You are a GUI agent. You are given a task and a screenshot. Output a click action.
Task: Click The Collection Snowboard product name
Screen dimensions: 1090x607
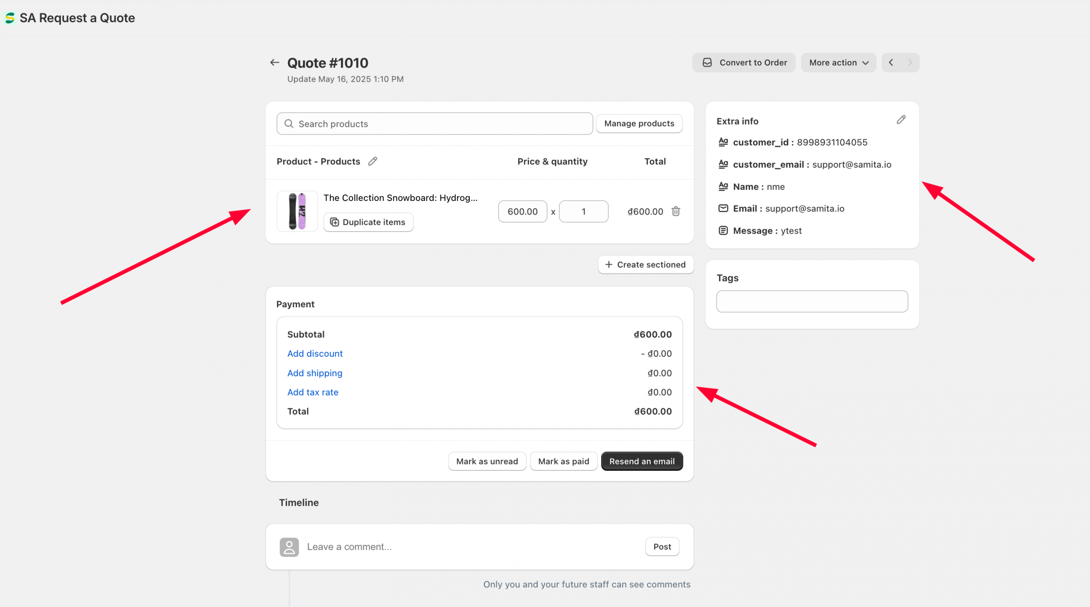tap(400, 198)
